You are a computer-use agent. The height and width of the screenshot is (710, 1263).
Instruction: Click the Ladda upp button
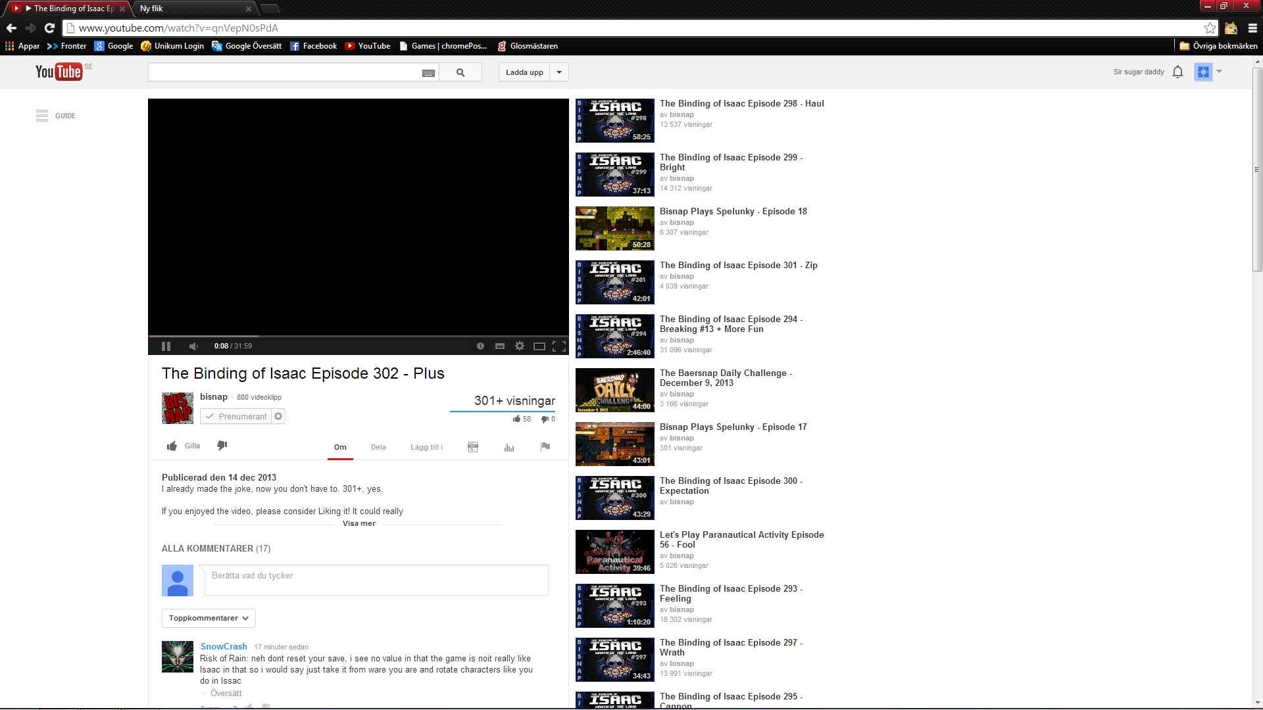[524, 72]
